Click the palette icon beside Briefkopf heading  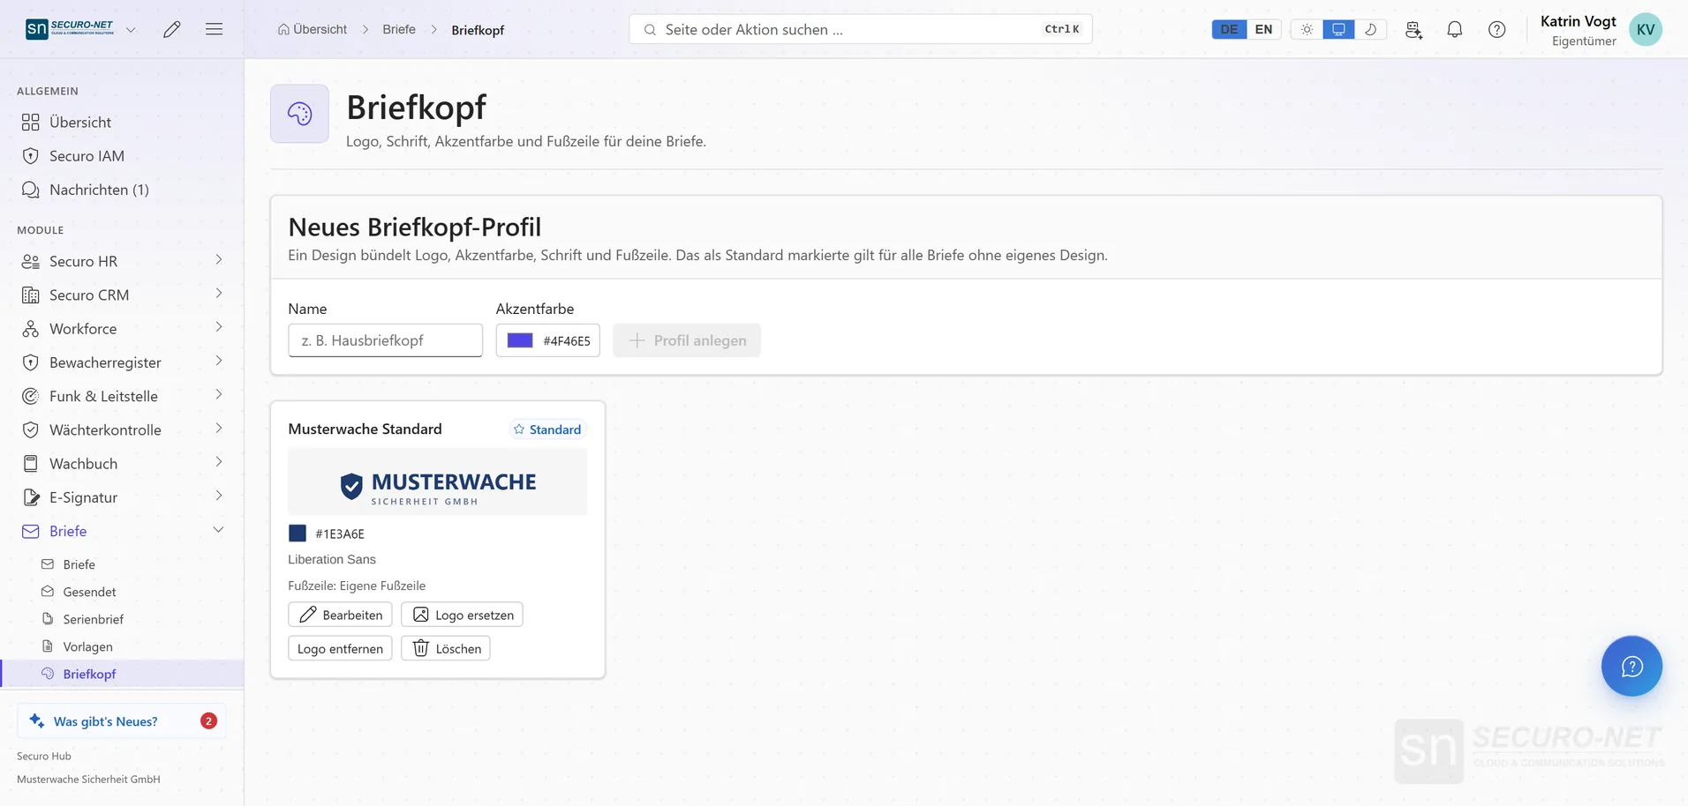tap(299, 114)
